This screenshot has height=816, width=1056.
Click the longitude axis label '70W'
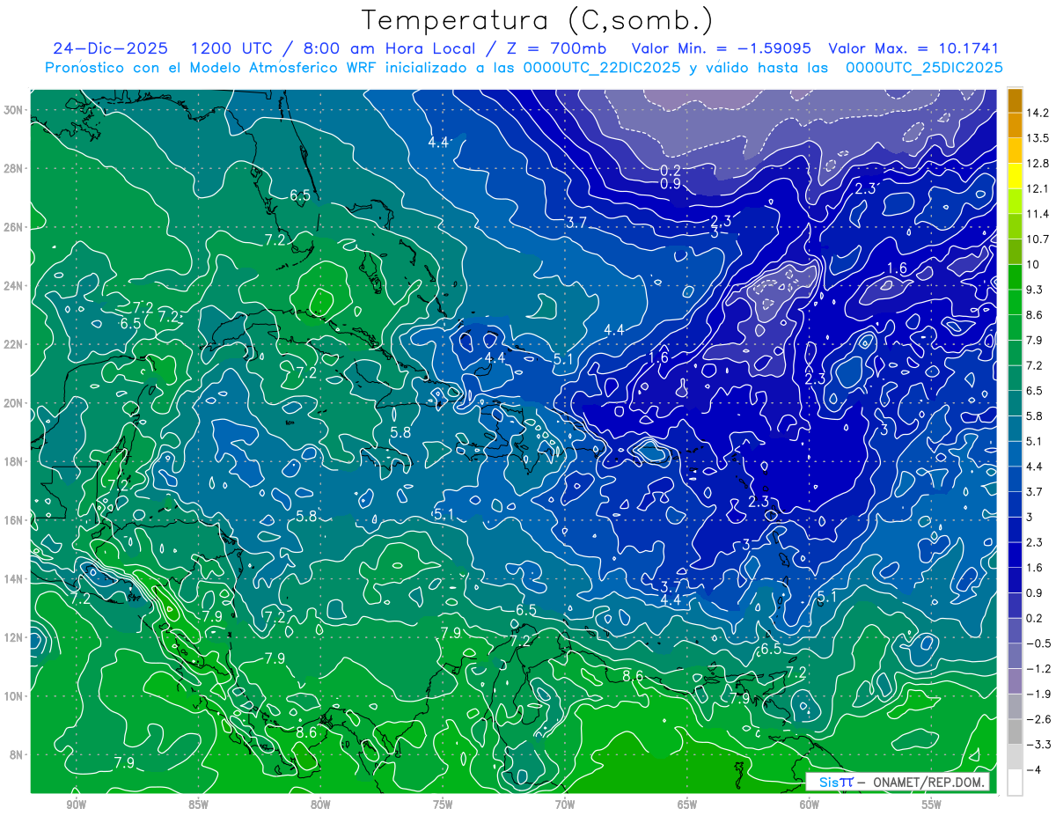[x=565, y=805]
